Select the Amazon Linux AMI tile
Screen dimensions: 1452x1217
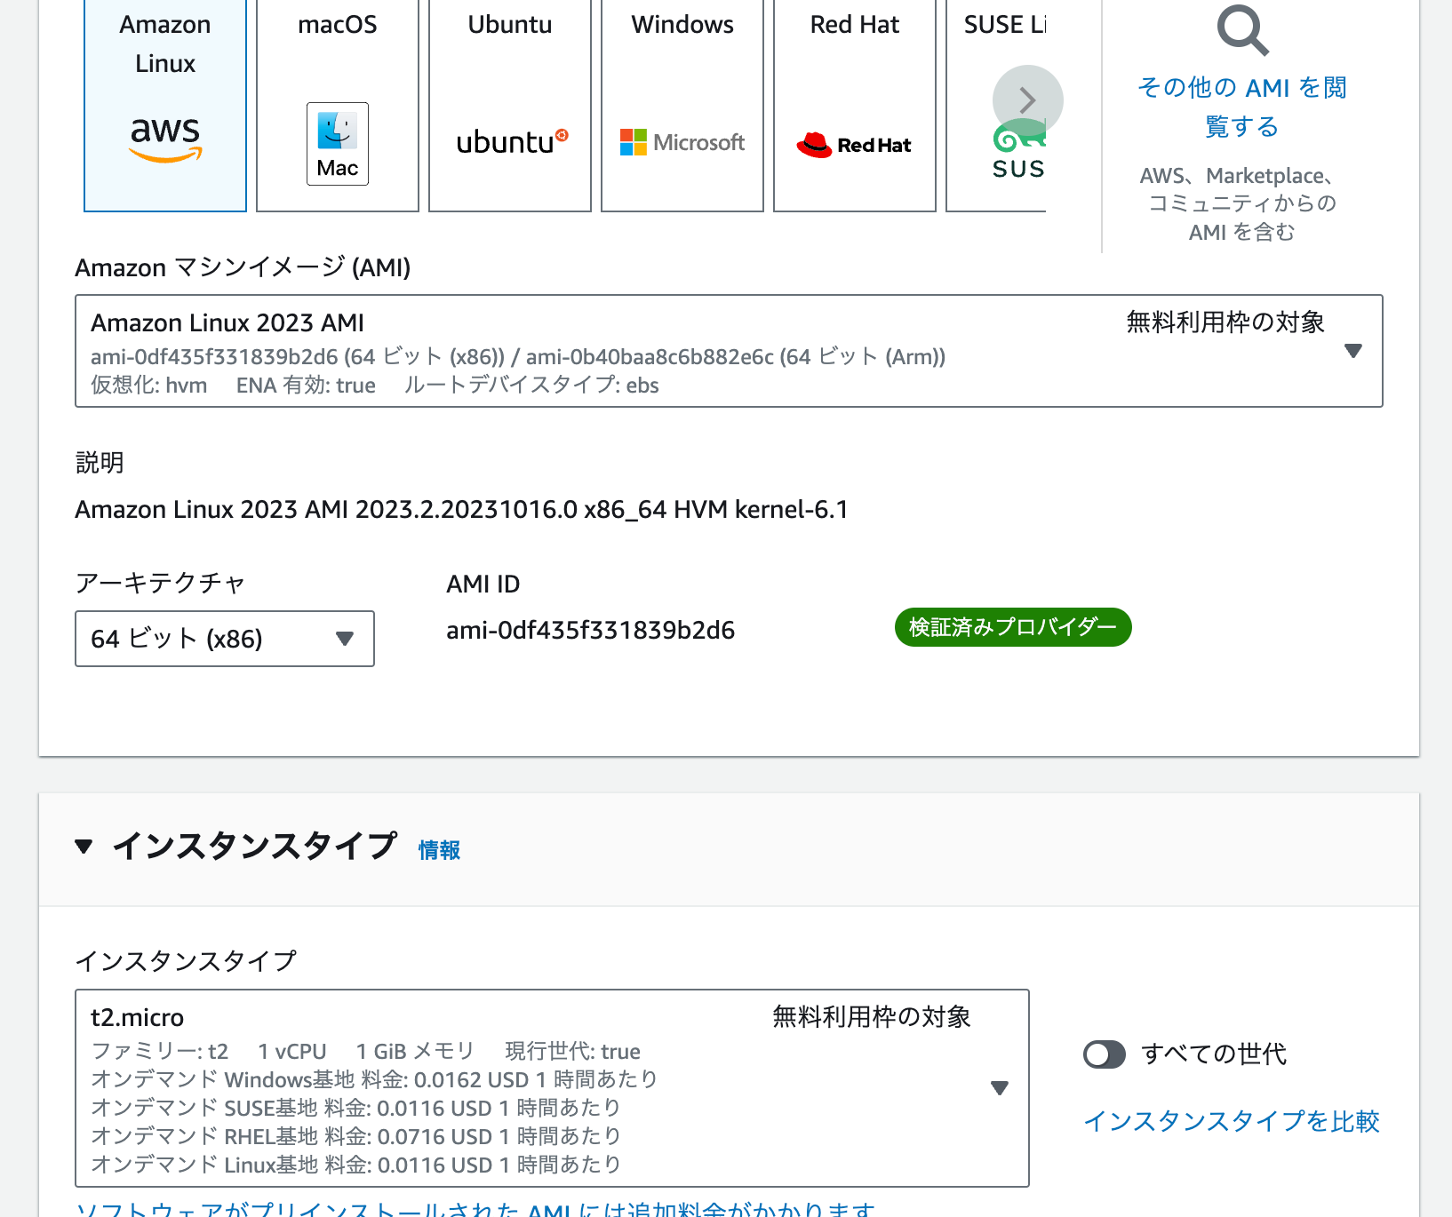165,105
